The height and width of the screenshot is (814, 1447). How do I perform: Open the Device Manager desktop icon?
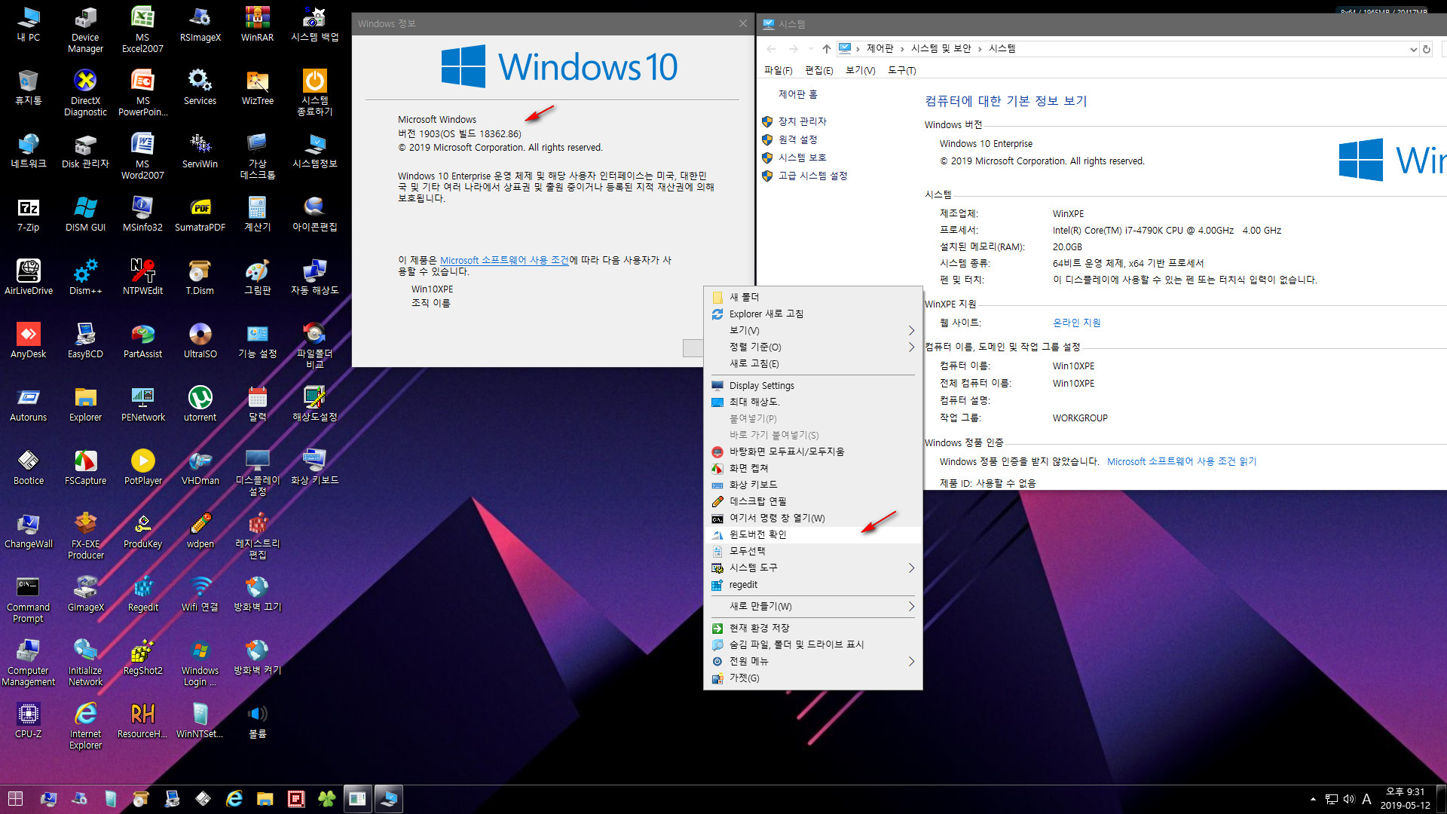click(x=85, y=30)
